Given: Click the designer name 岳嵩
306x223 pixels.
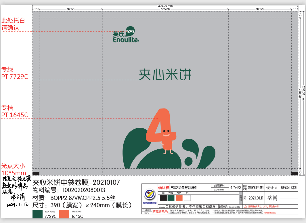Looking at the screenshot, I should pyautogui.click(x=272, y=198).
